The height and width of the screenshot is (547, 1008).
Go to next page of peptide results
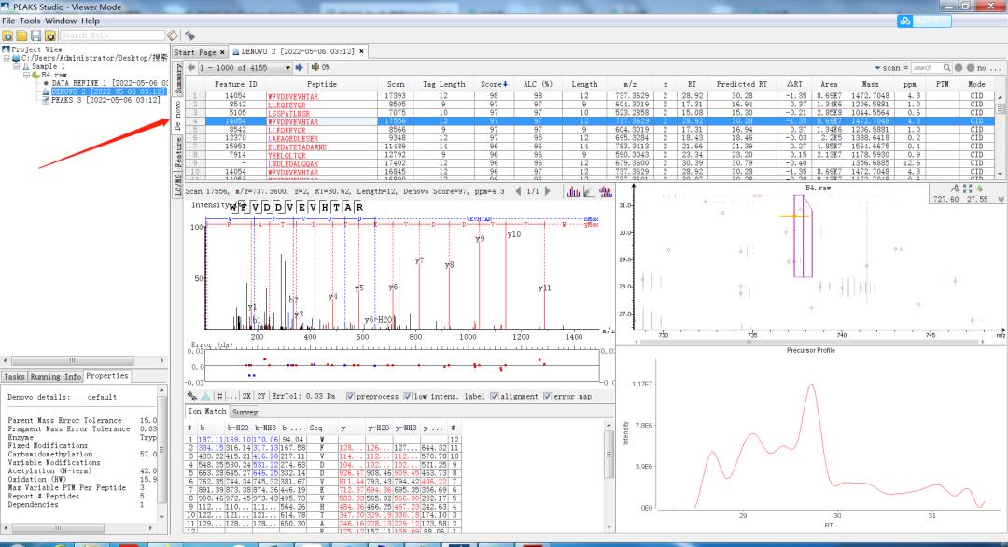(301, 68)
